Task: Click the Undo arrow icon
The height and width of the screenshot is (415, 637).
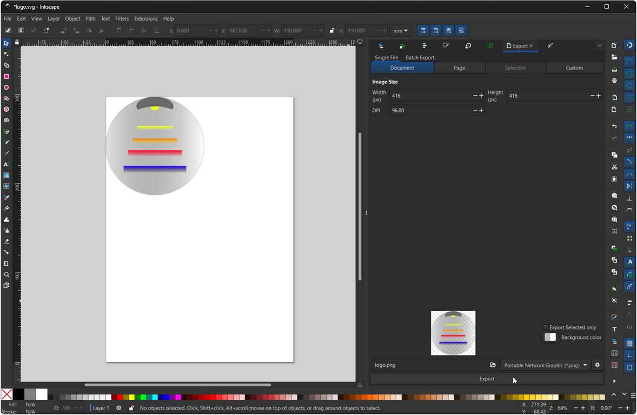Action: click(614, 126)
